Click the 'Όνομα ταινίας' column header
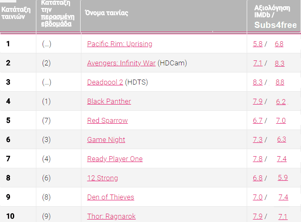The height and width of the screenshot is (222, 301). click(x=106, y=13)
